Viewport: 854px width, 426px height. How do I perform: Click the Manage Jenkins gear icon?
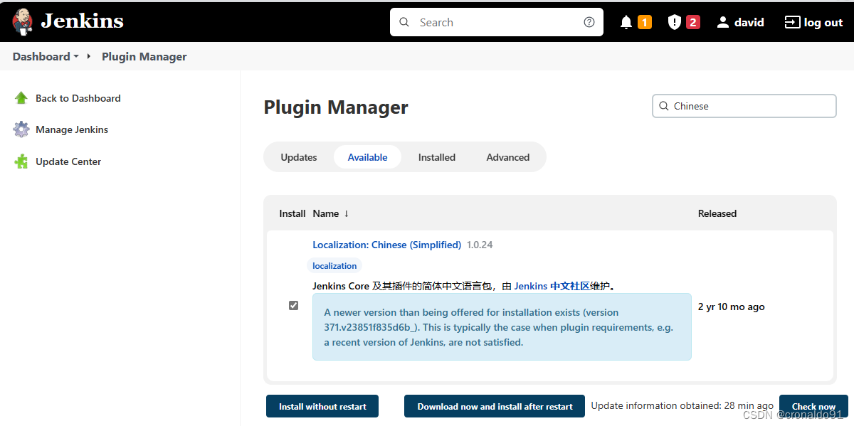(x=21, y=129)
